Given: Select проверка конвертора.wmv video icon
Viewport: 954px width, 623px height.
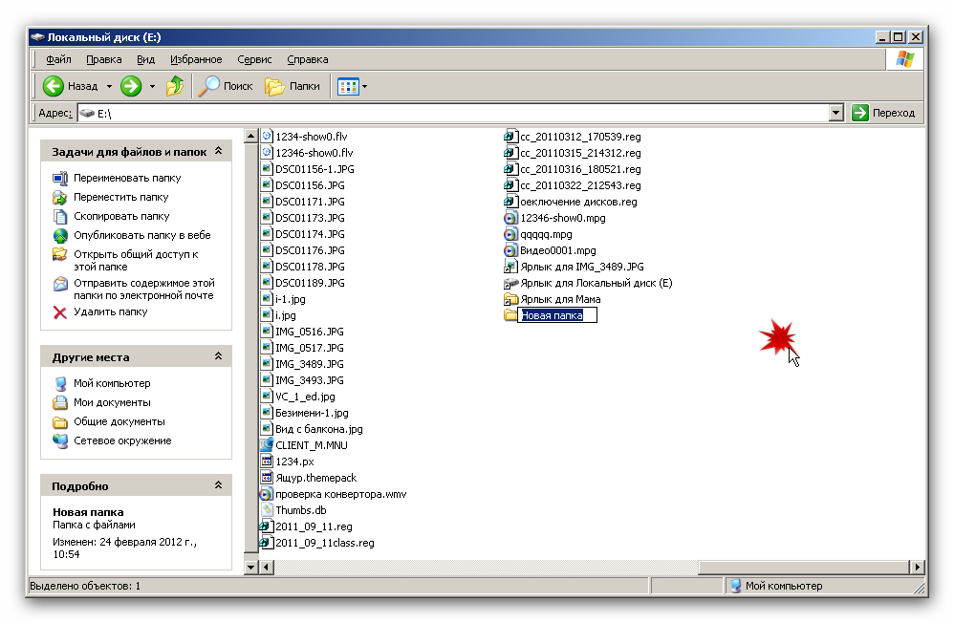Looking at the screenshot, I should 266,494.
